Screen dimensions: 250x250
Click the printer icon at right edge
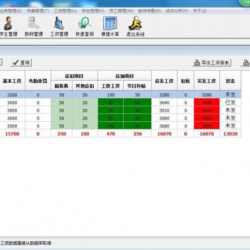(x=246, y=62)
